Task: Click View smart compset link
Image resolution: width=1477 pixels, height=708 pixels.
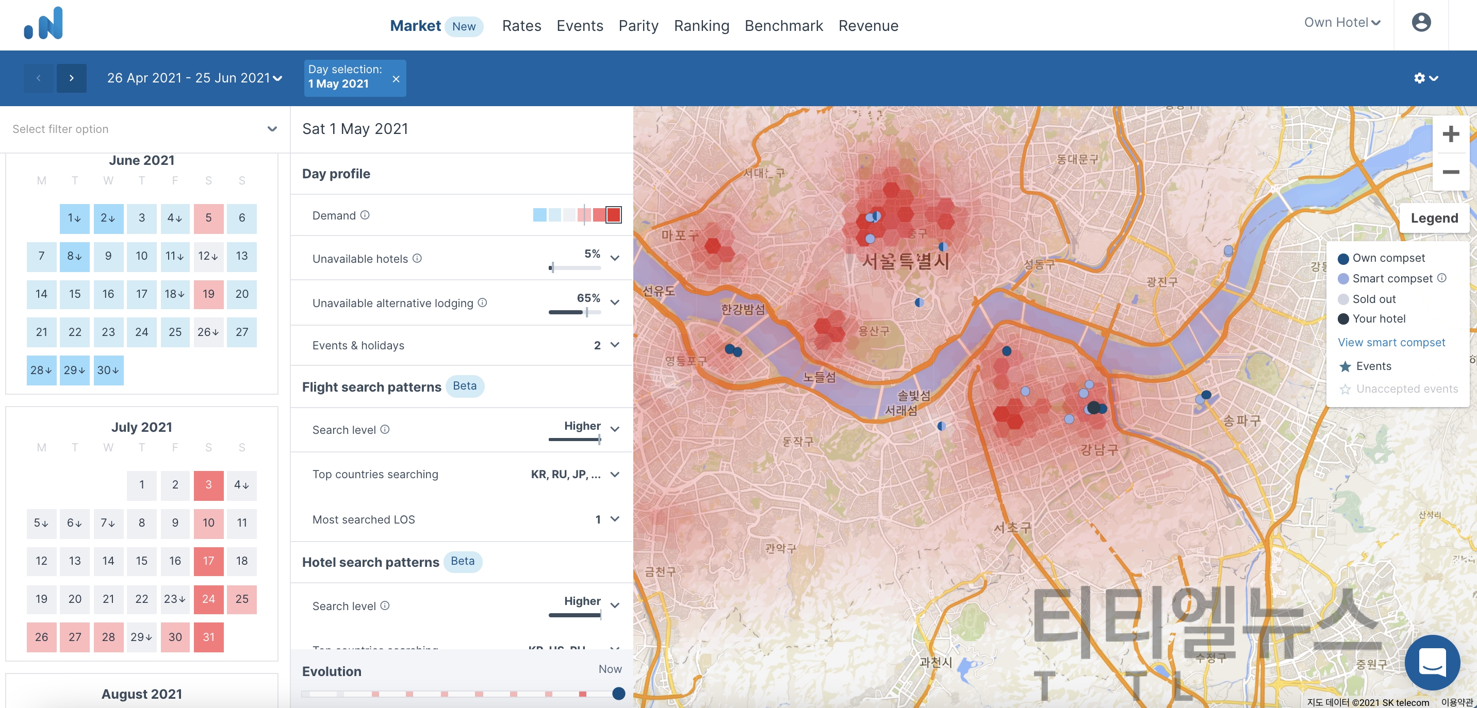Action: (x=1391, y=343)
